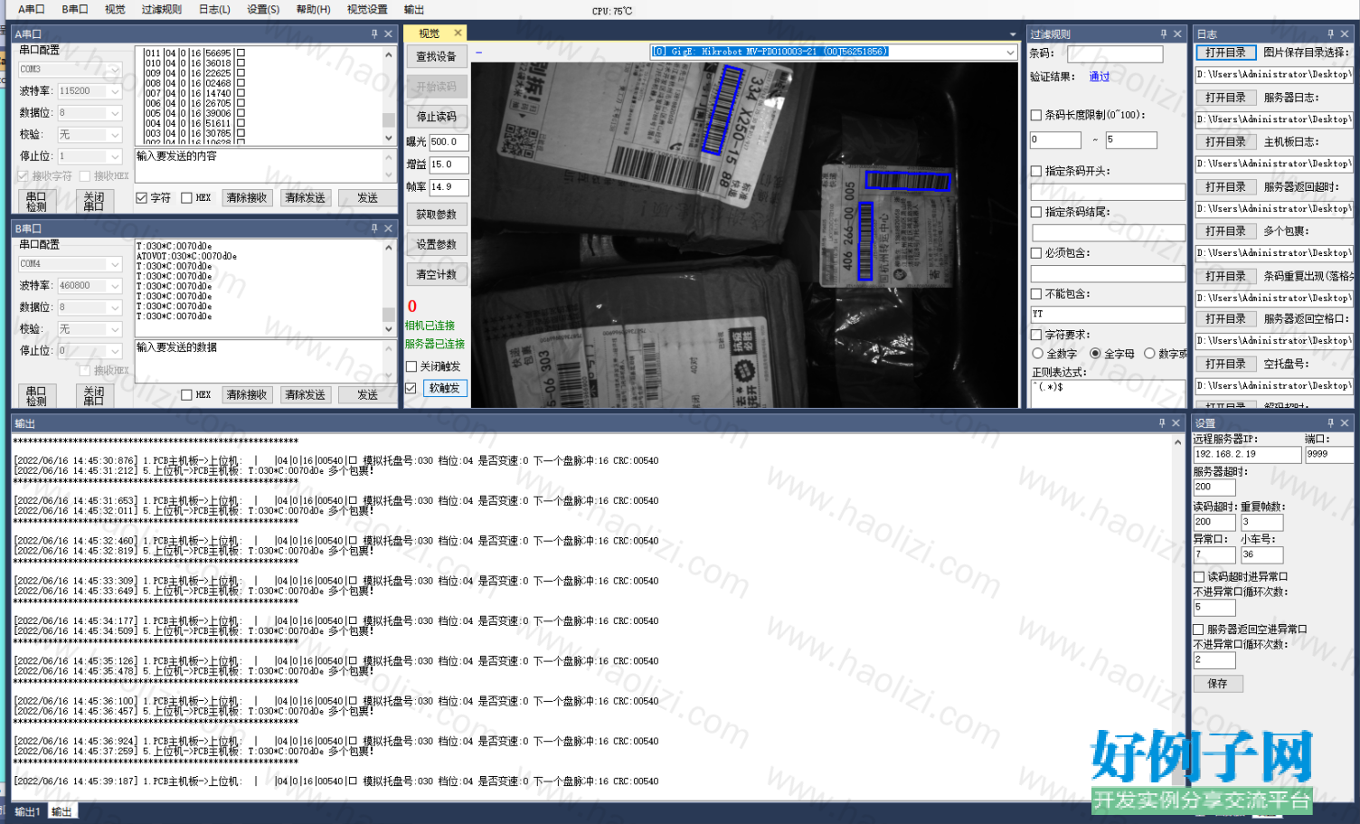Open the 460800 baud rate dropdown

click(115, 286)
